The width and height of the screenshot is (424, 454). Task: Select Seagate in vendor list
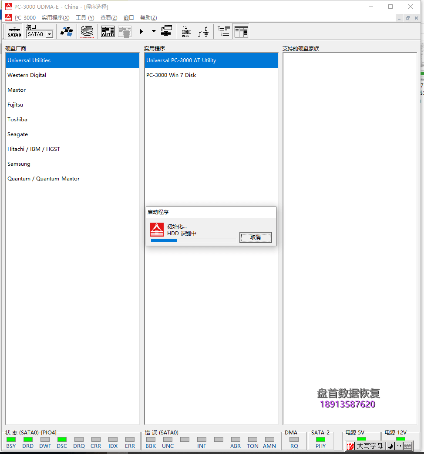click(72, 134)
